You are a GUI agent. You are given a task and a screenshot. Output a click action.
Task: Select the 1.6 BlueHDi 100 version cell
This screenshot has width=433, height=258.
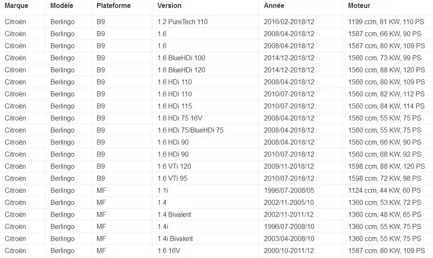(205, 58)
